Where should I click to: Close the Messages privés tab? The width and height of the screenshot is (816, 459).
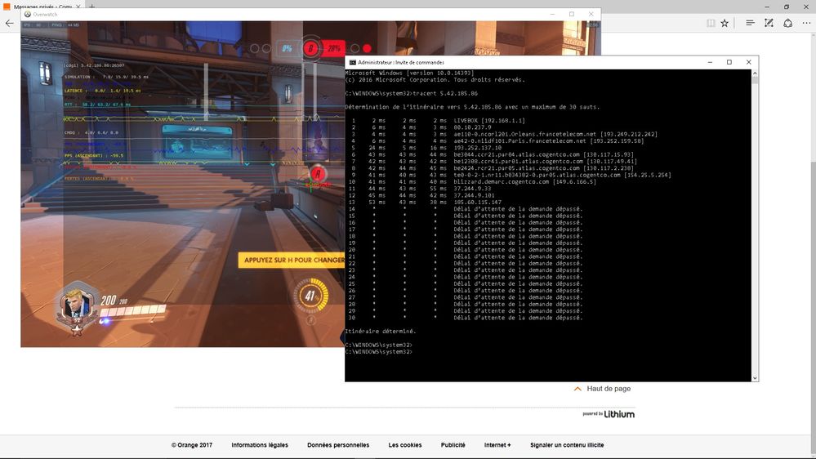[78, 7]
